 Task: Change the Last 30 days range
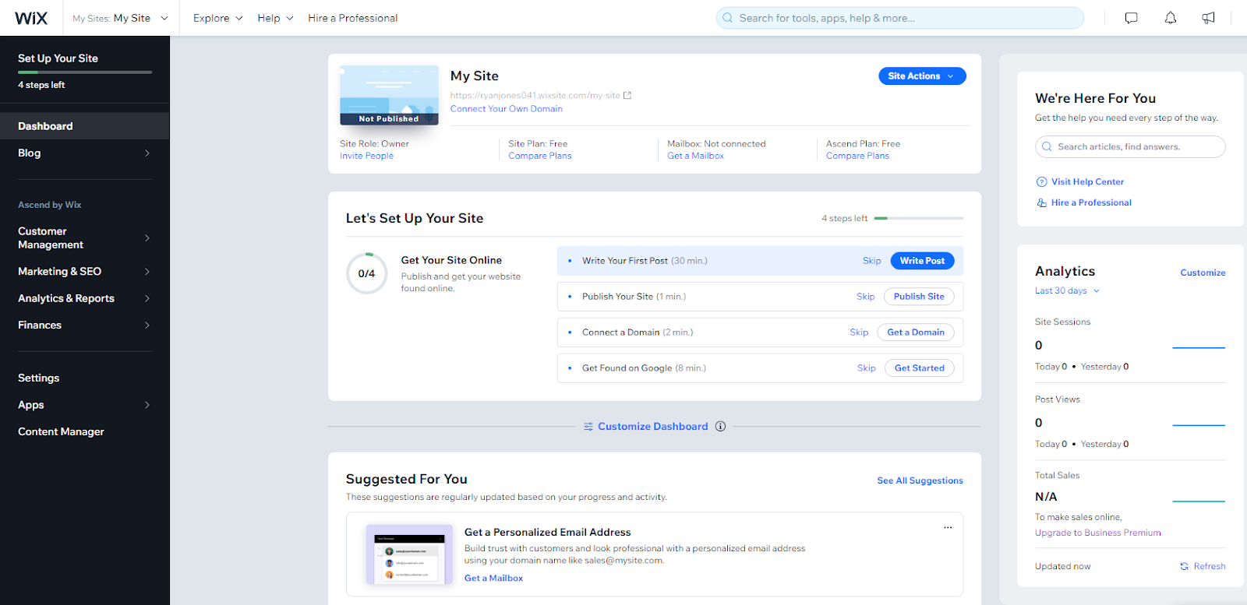pos(1067,290)
